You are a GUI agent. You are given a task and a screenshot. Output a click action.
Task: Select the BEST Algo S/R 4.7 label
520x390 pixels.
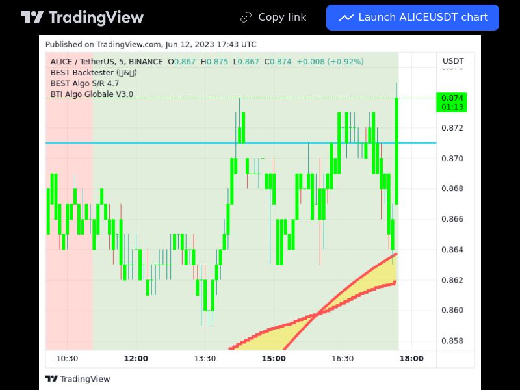[84, 83]
